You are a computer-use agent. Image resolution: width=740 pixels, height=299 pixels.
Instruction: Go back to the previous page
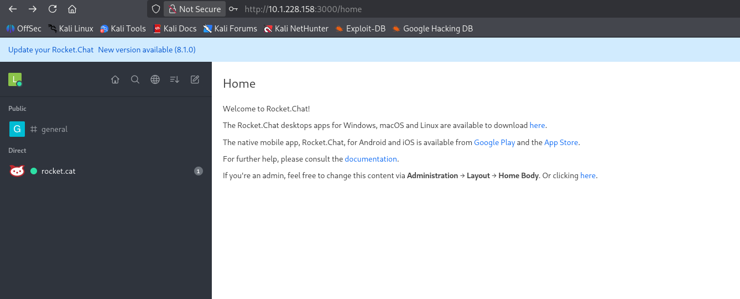point(13,9)
